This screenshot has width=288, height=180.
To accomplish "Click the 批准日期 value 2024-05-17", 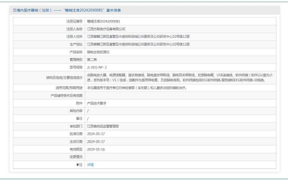I will point(96,134).
